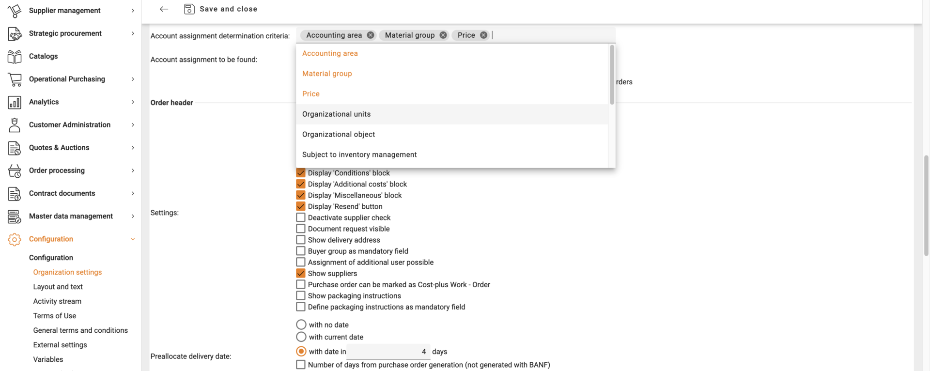Expand the Supplier management menu chevron
Screen dimensions: 930x371
pyautogui.click(x=133, y=11)
